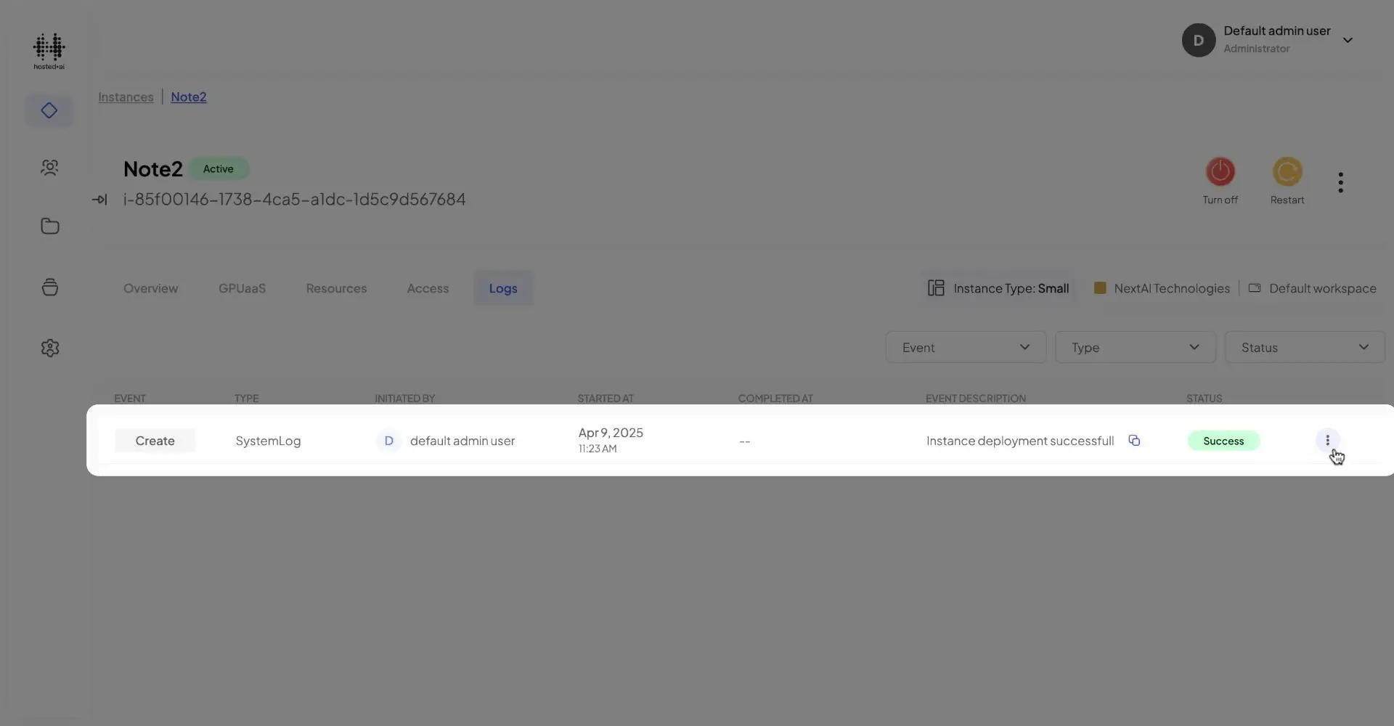Click the red Turn off power icon

click(x=1220, y=172)
